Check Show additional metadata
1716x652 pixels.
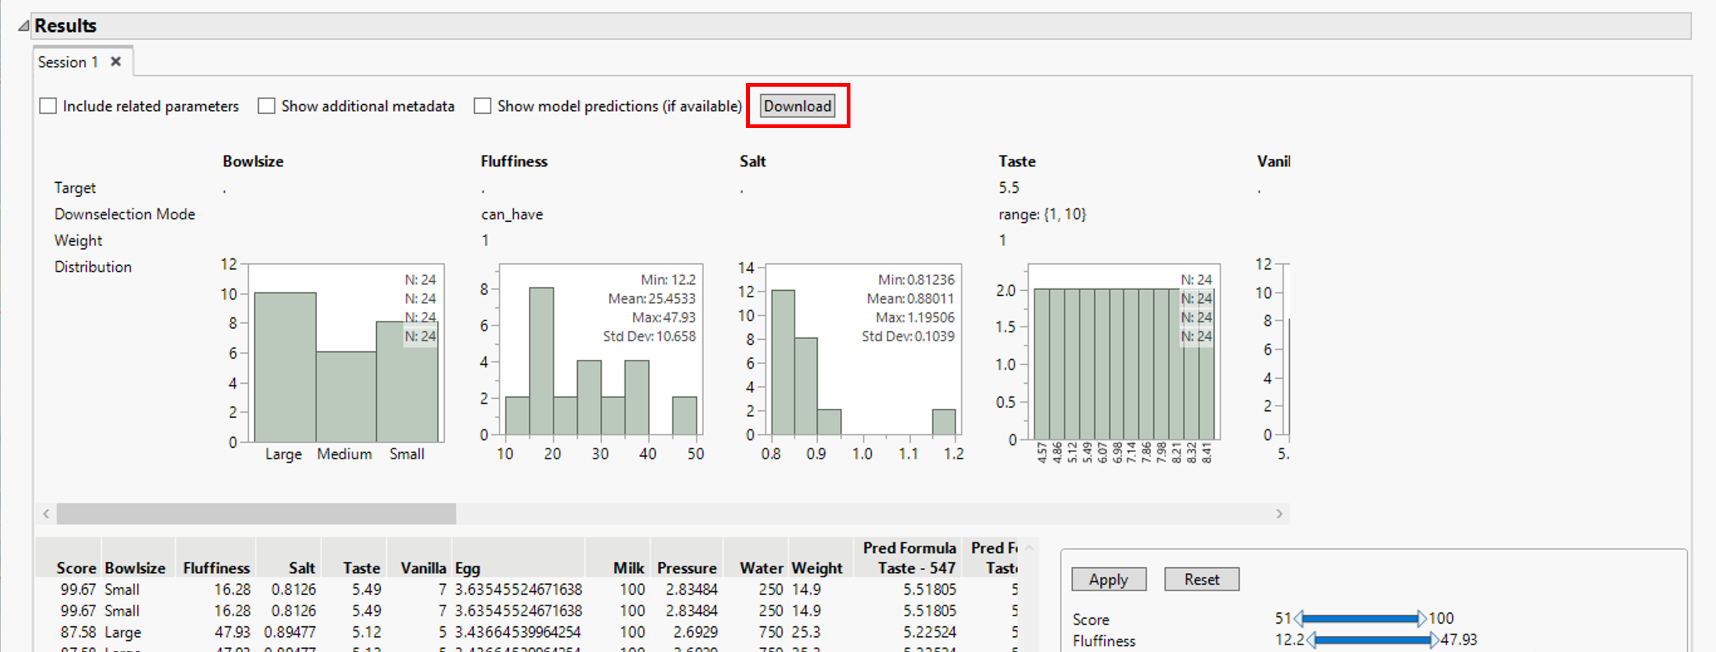tap(266, 106)
